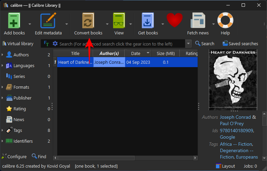This screenshot has width=267, height=171.
Task: Expand the Formats tree node
Action: 2,87
